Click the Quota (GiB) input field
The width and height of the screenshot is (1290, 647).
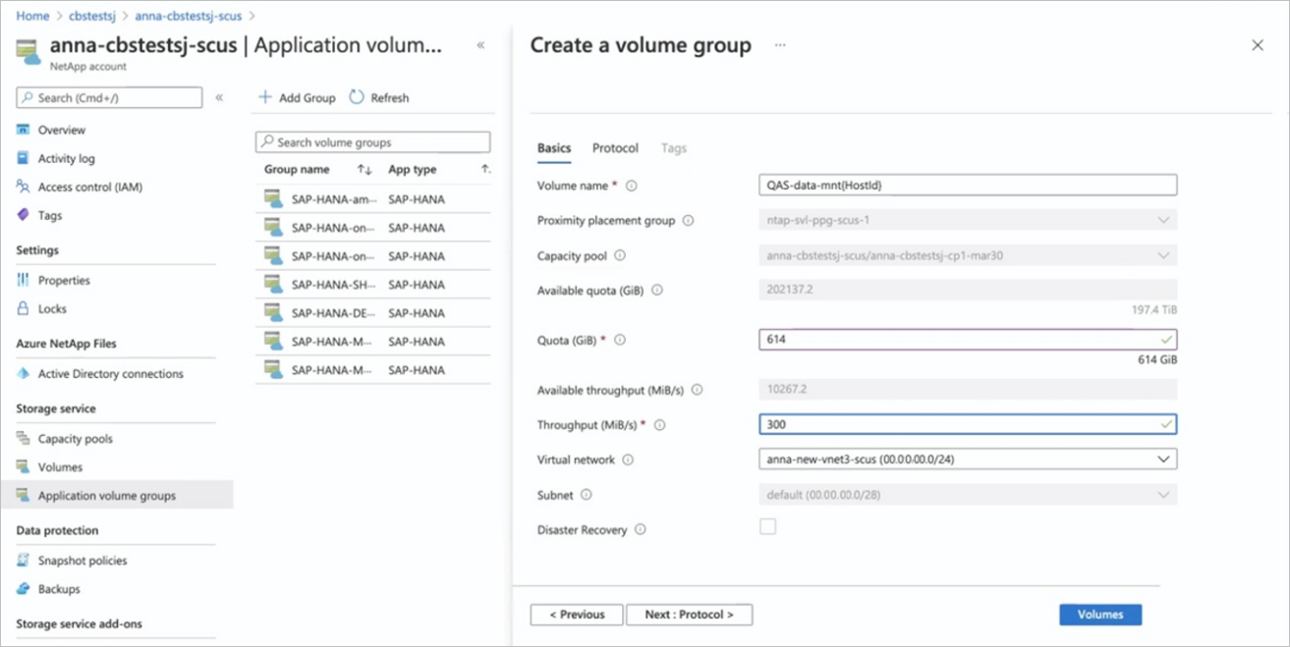[968, 339]
